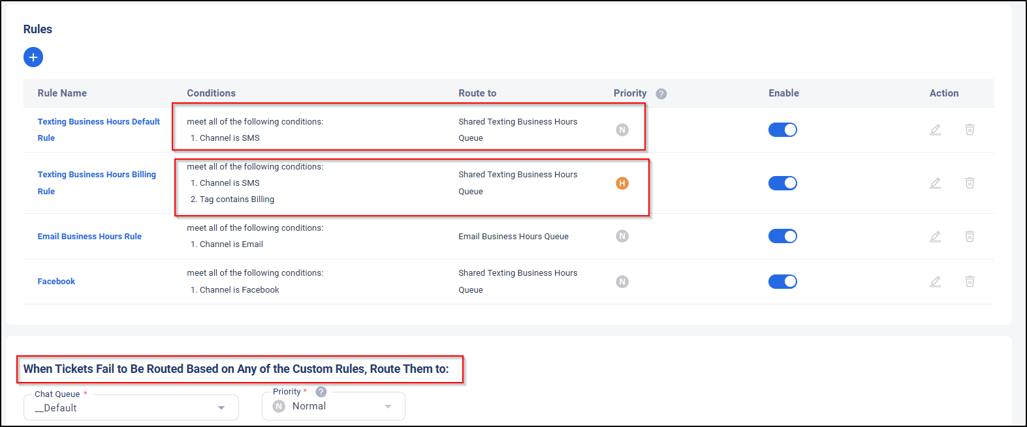Expand the Priority Normal dropdown
The image size is (1027, 427).
tap(333, 406)
